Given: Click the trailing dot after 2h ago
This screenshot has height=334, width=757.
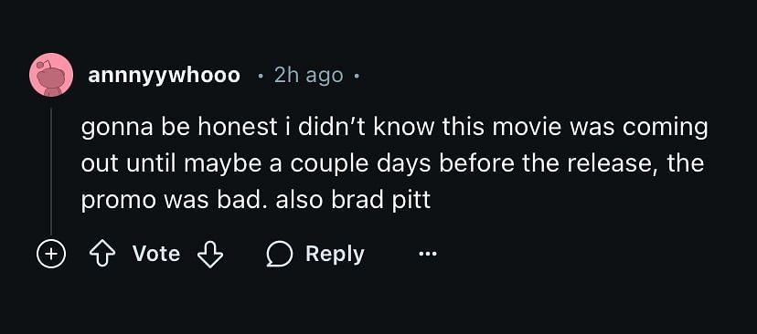Looking at the screenshot, I should point(357,76).
